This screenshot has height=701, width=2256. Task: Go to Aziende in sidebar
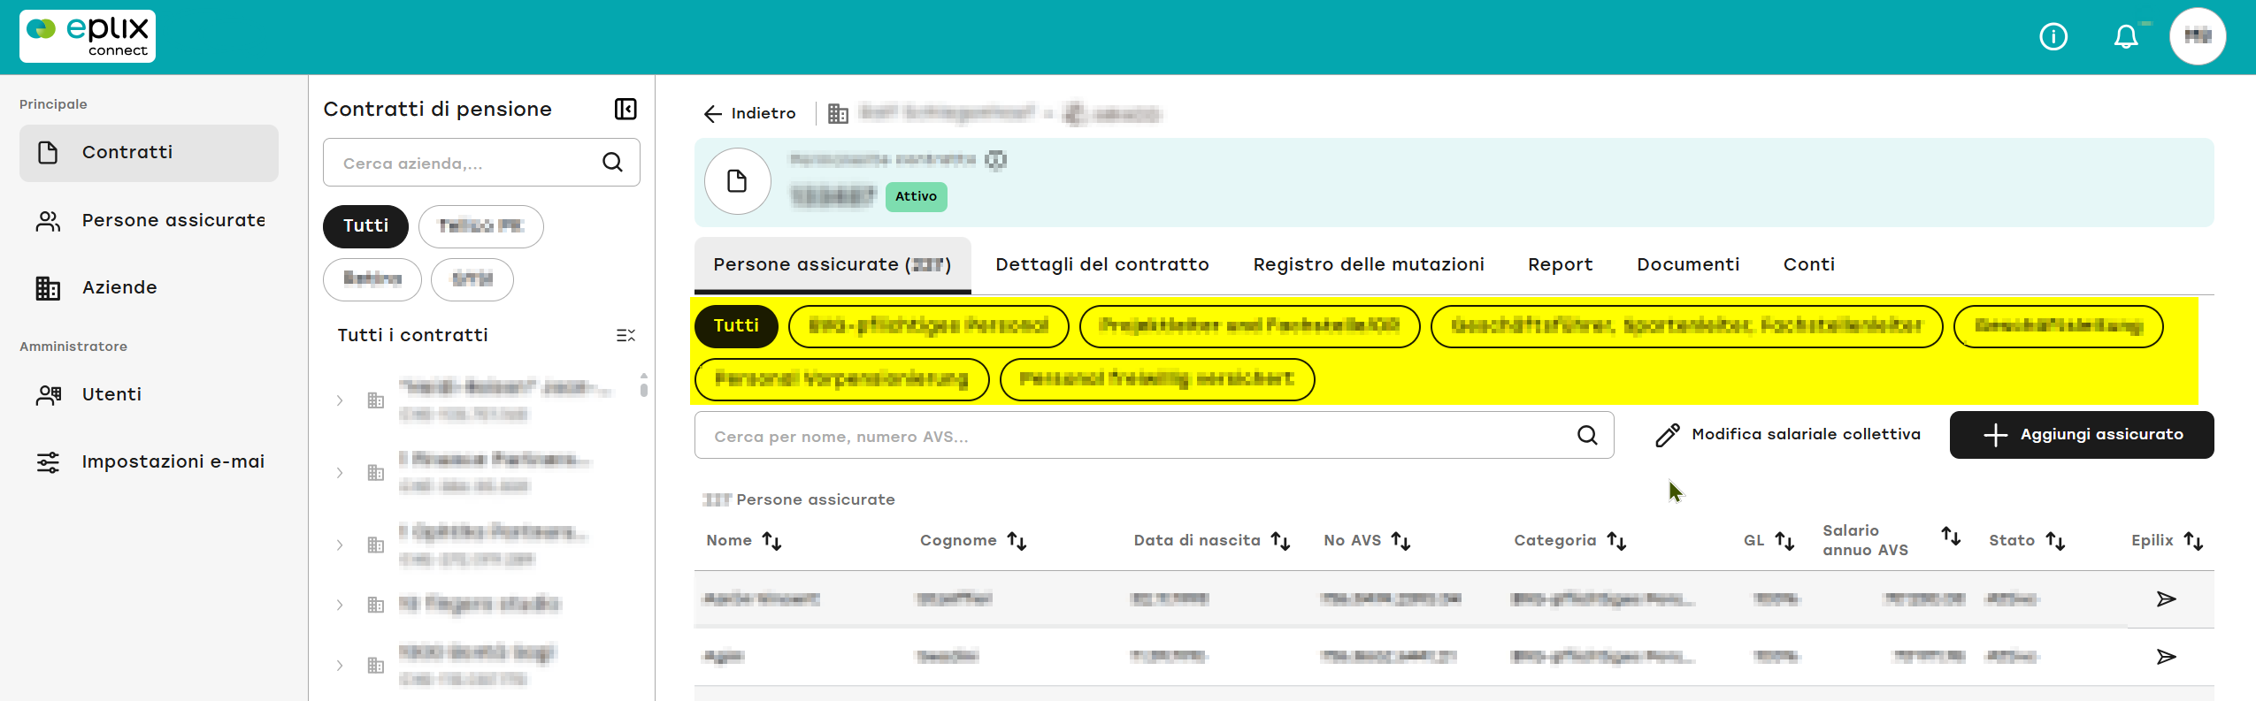pyautogui.click(x=149, y=288)
